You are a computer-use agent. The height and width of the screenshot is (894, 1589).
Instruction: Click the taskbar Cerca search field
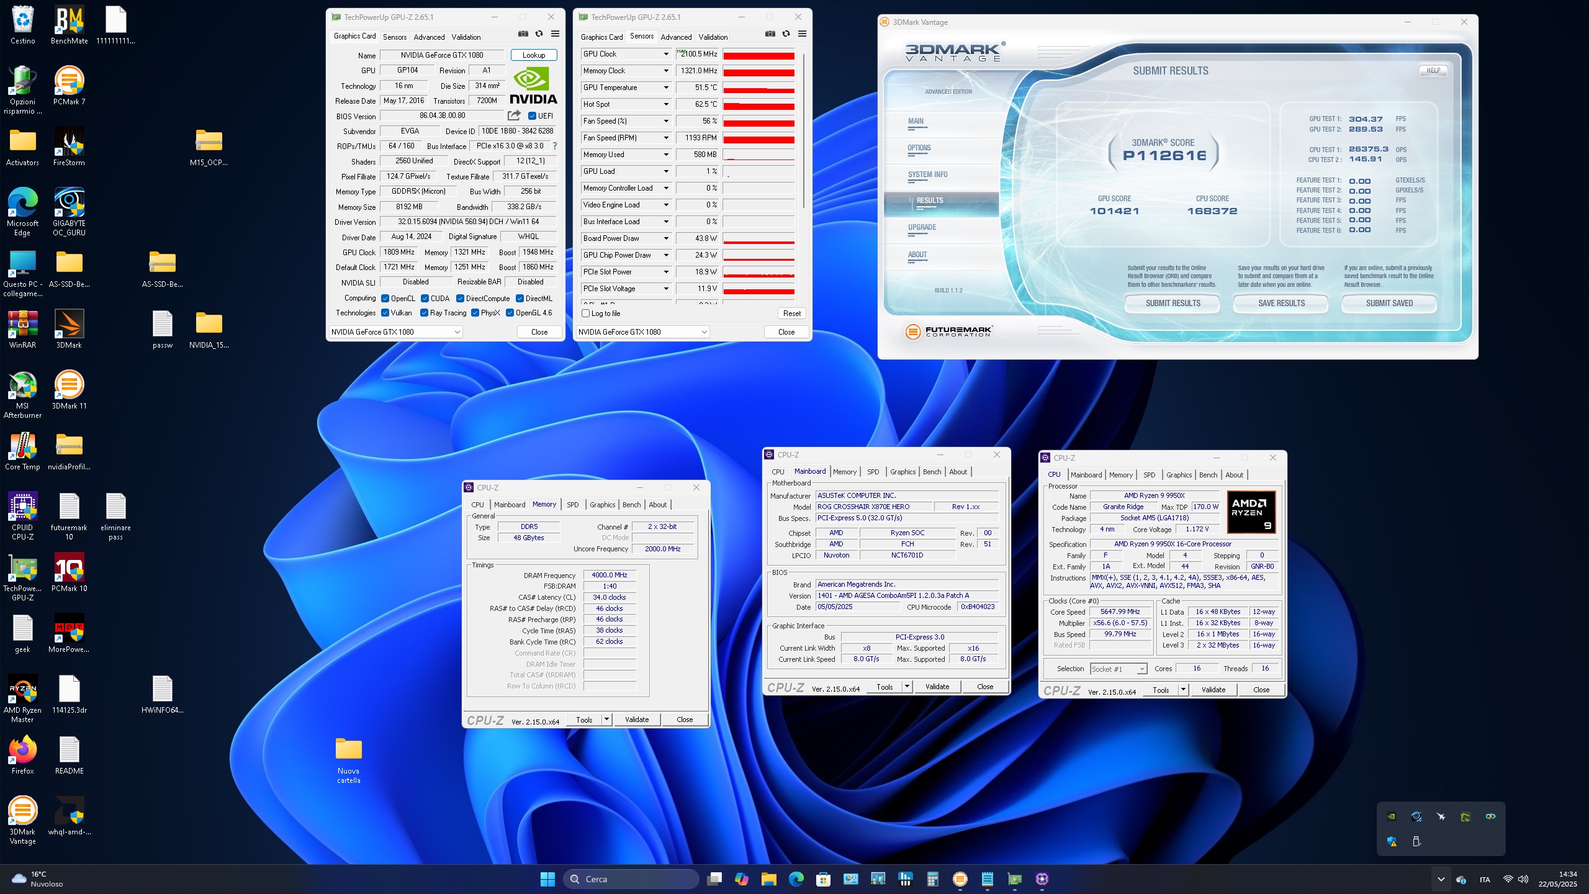[x=631, y=879]
